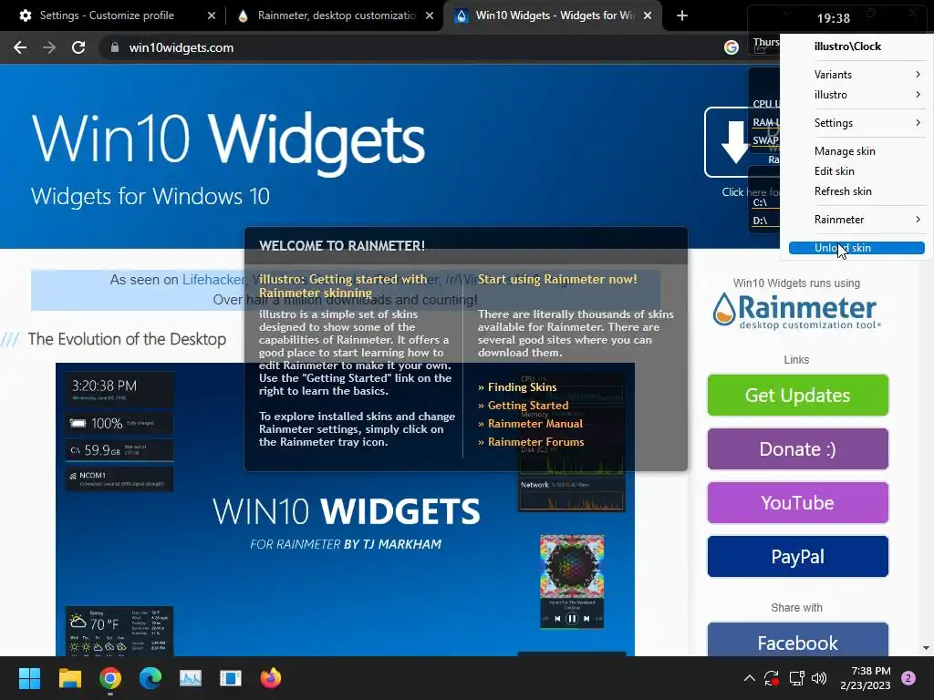Click the browser forward arrow

point(49,47)
